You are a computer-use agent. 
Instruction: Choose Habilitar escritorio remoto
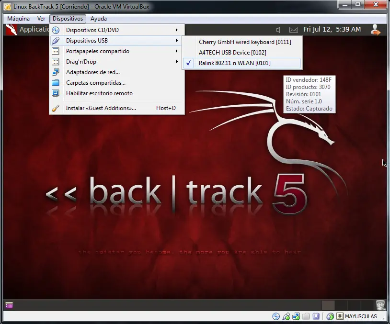coord(117,93)
